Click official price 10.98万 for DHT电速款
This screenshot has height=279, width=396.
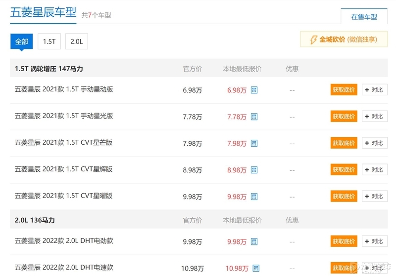[193, 269]
